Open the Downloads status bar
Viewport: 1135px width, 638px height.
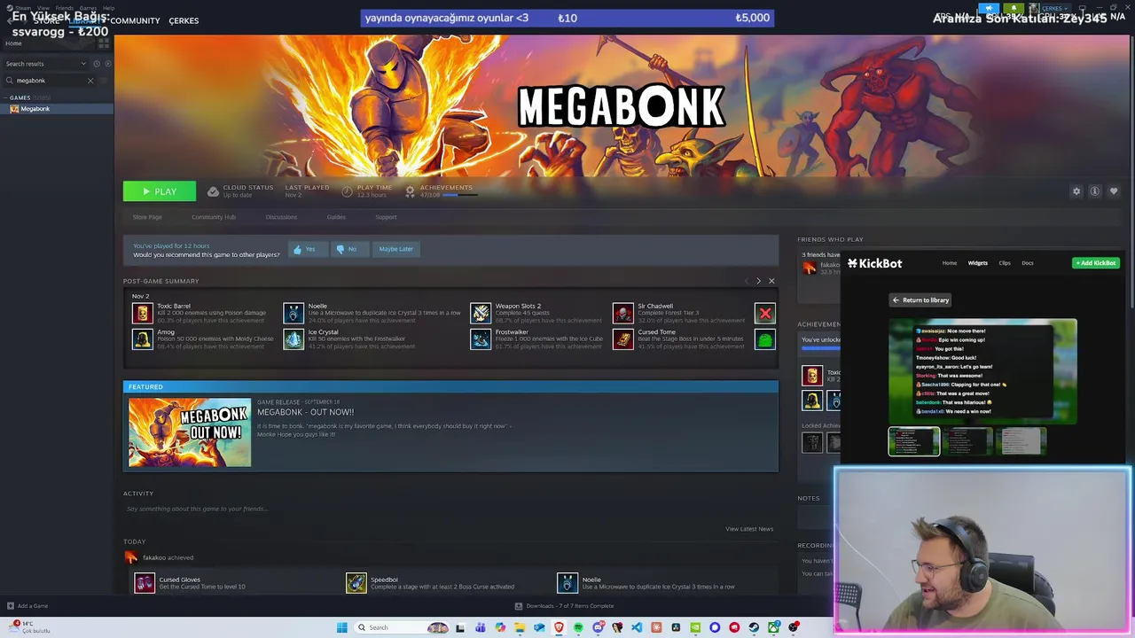(564, 606)
